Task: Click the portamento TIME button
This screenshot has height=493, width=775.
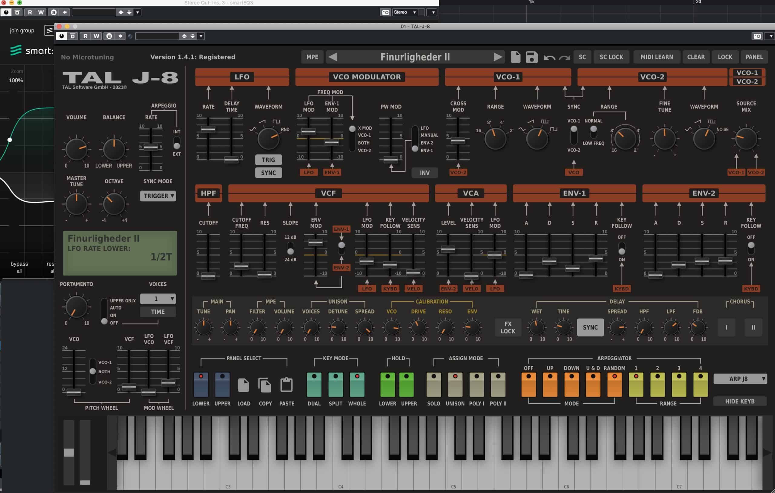Action: pyautogui.click(x=158, y=311)
